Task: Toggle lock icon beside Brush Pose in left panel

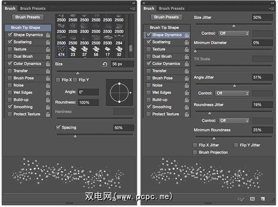Action: coord(48,78)
